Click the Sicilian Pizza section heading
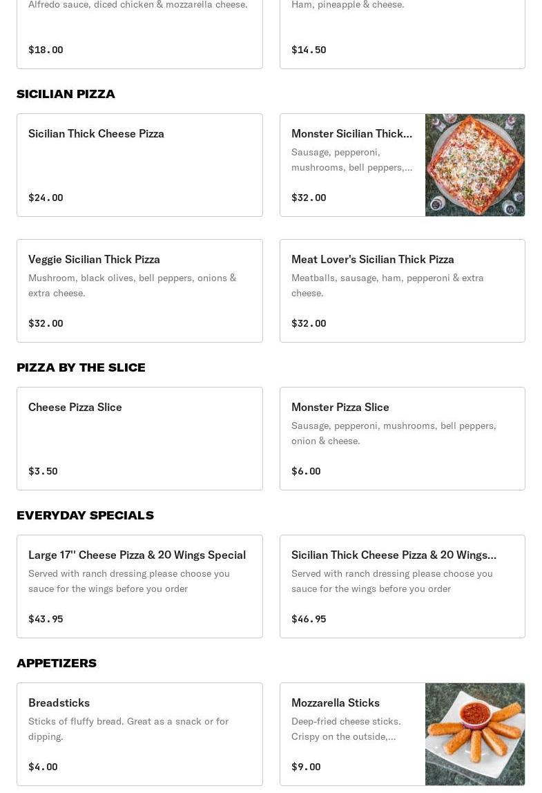 coord(66,94)
